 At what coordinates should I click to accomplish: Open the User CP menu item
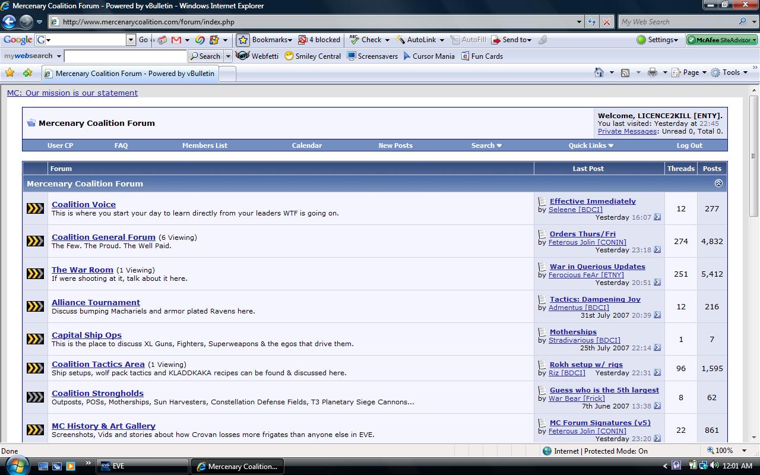(x=60, y=145)
